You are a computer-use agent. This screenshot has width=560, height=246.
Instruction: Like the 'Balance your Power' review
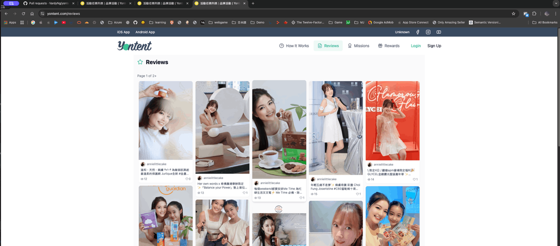click(x=244, y=193)
